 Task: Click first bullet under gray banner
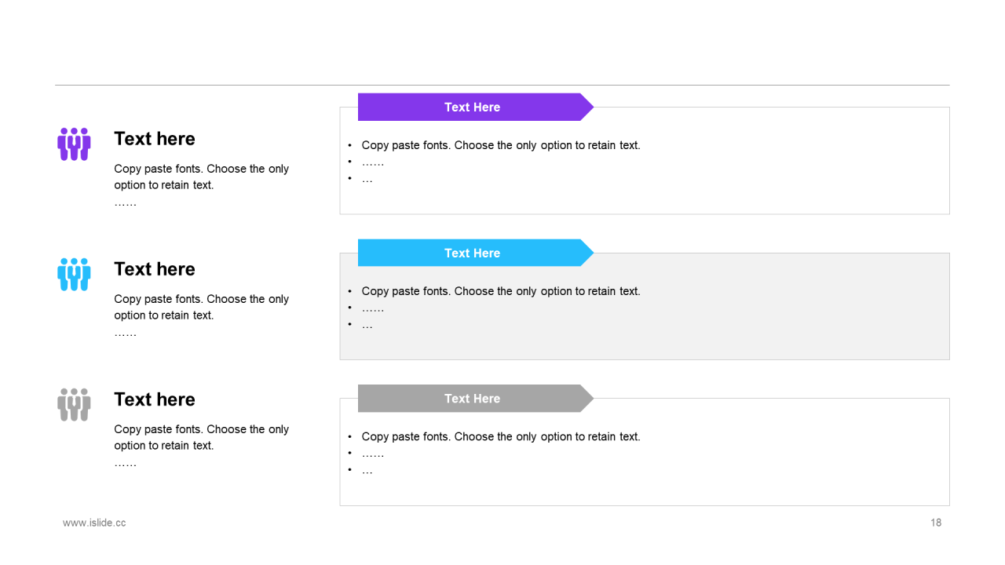coord(501,436)
